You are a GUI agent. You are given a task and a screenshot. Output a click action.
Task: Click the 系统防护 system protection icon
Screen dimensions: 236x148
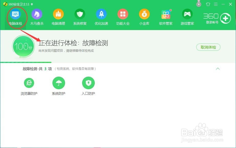point(59,83)
